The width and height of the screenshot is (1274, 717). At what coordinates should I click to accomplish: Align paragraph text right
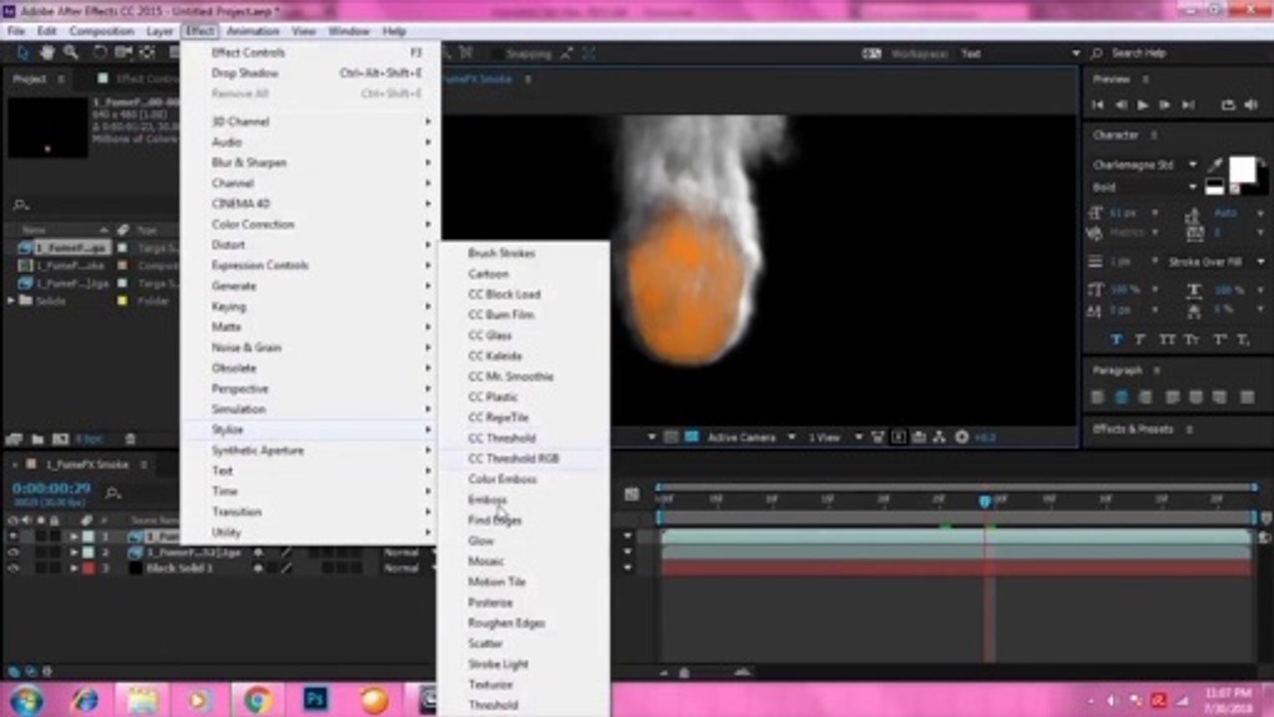coord(1148,397)
